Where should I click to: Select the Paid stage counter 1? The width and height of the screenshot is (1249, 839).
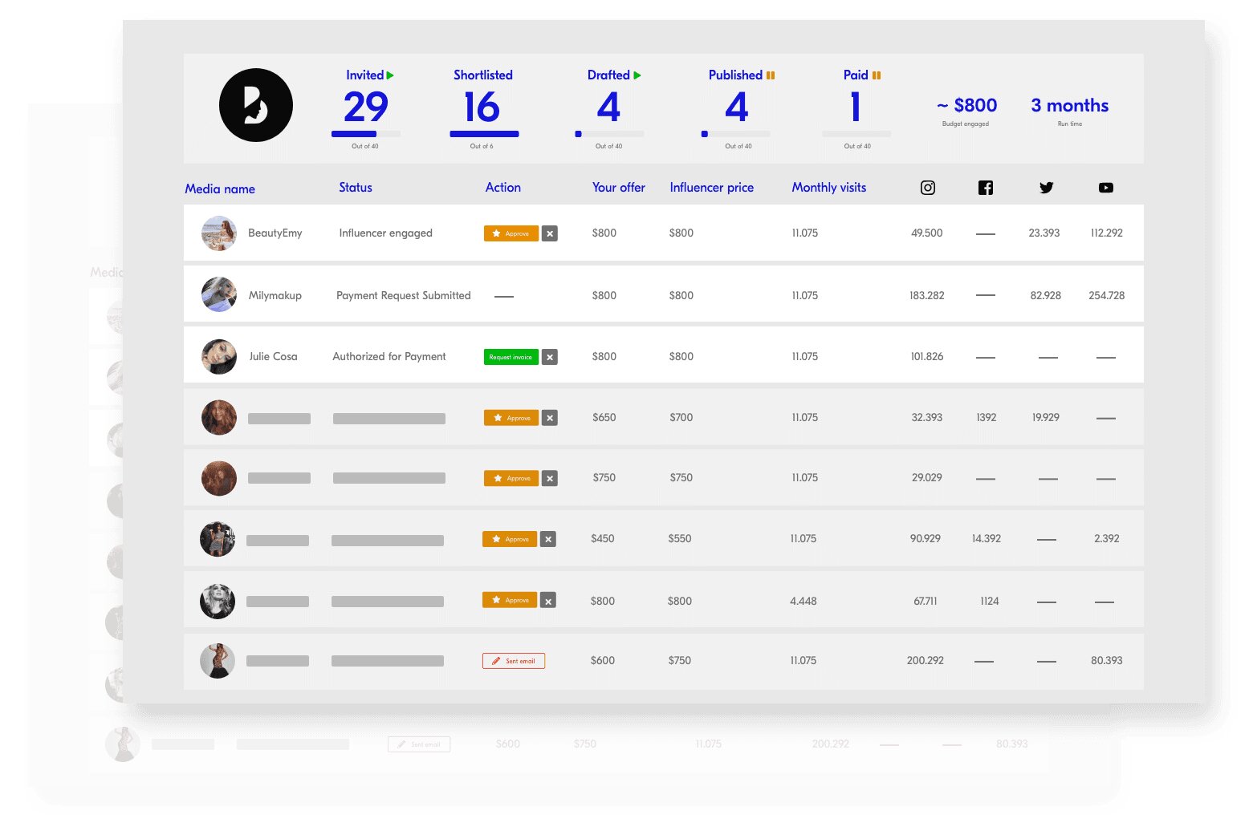point(856,107)
